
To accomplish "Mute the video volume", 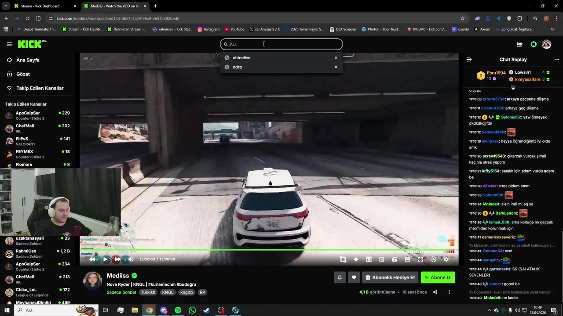I will tap(131, 259).
